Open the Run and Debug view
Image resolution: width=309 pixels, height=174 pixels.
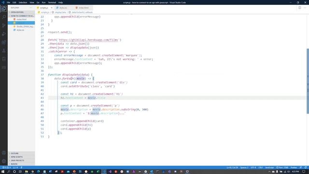coord(4,34)
